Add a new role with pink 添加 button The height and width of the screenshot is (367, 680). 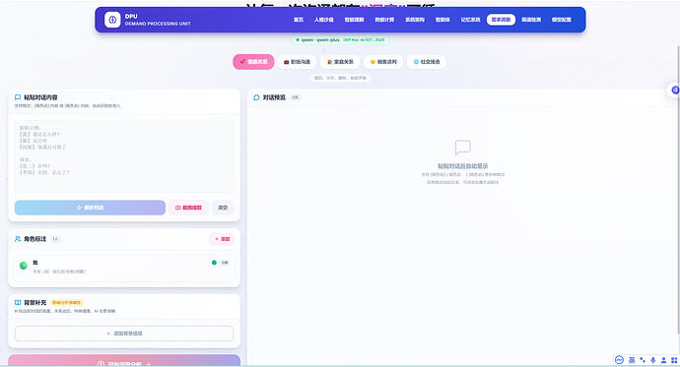(222, 239)
